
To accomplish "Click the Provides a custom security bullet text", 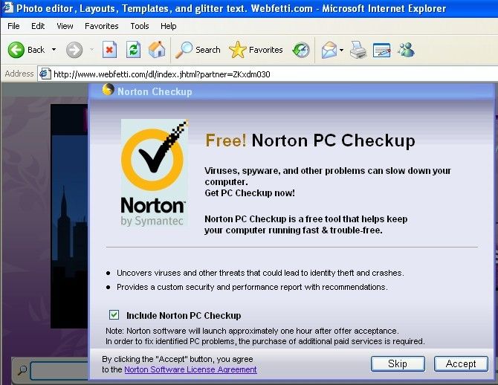I will pyautogui.click(x=252, y=287).
